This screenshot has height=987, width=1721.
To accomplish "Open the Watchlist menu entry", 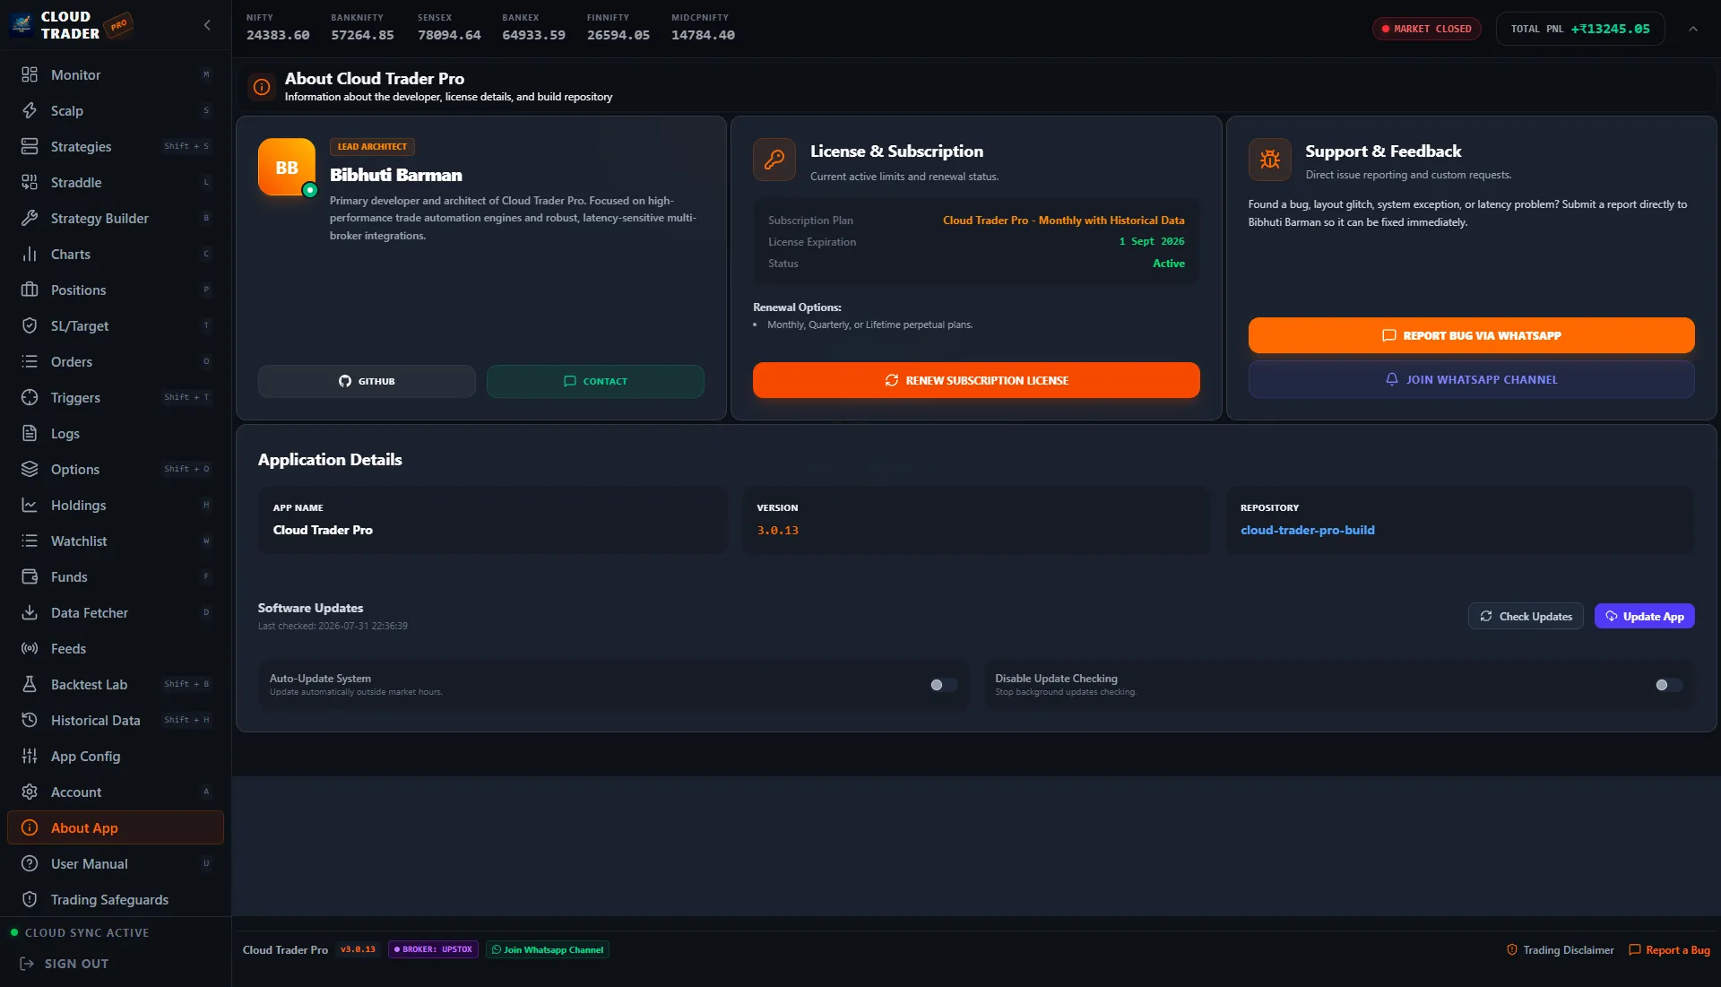I will tap(116, 541).
